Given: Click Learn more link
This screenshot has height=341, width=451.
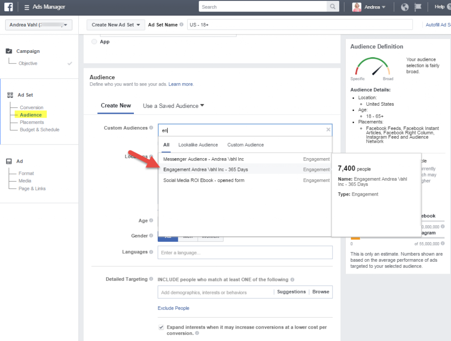Looking at the screenshot, I should coord(180,84).
